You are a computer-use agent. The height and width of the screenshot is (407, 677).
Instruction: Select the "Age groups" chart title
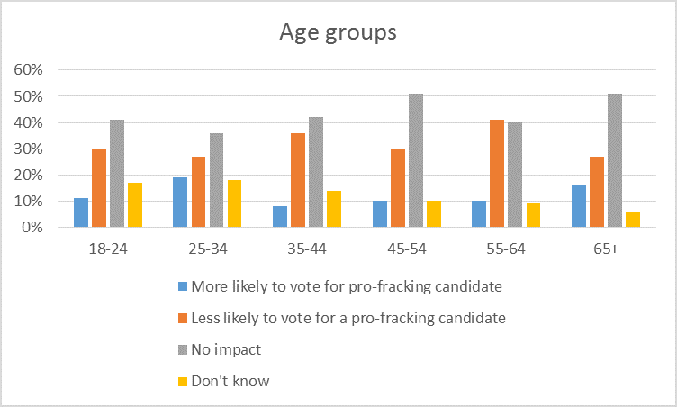pyautogui.click(x=338, y=32)
